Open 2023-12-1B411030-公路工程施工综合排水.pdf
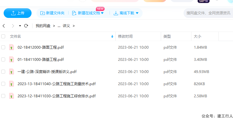This screenshot has height=118, width=233. point(56,96)
